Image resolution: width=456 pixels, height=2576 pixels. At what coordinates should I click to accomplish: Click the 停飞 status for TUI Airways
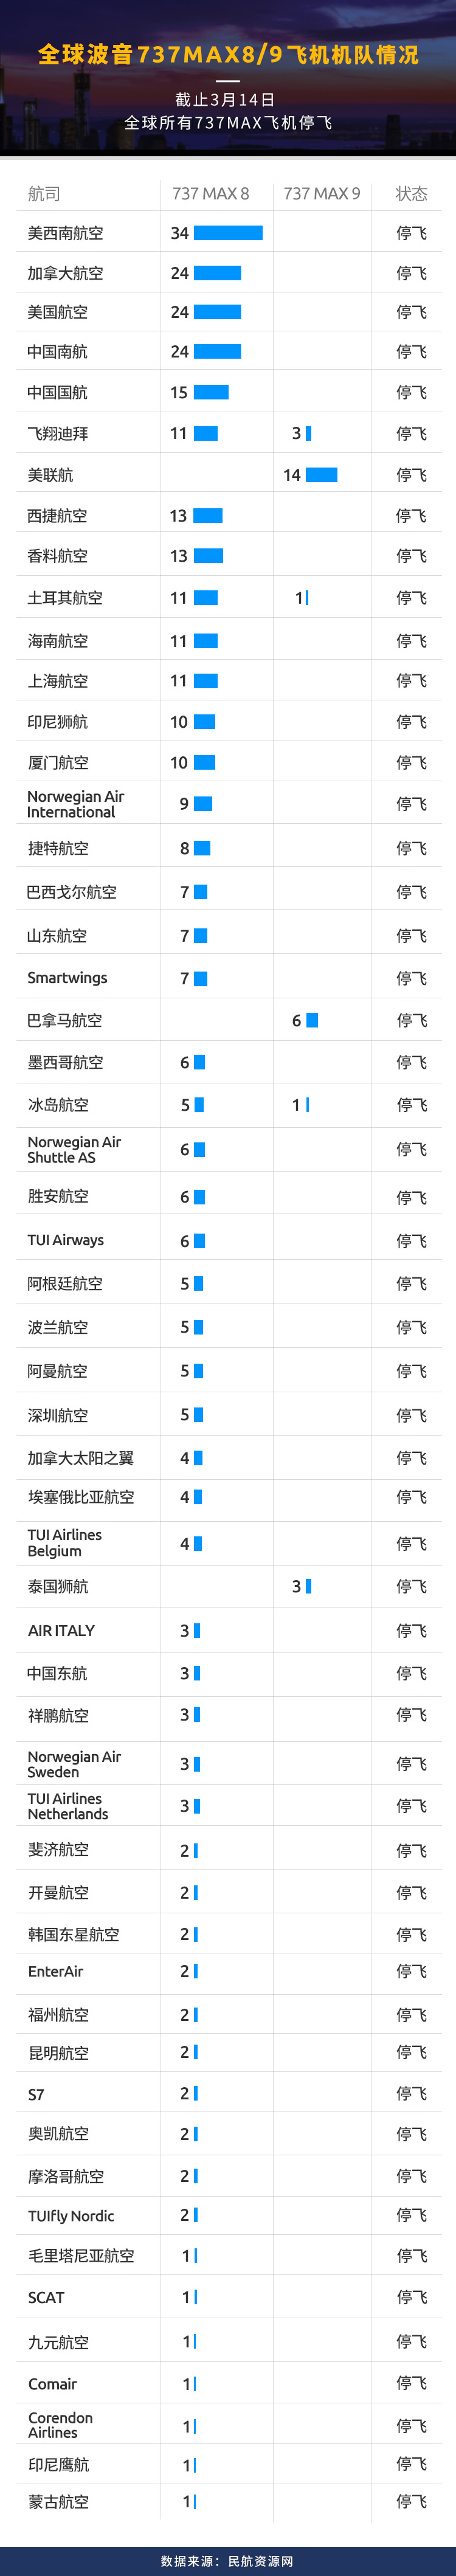pyautogui.click(x=411, y=1241)
